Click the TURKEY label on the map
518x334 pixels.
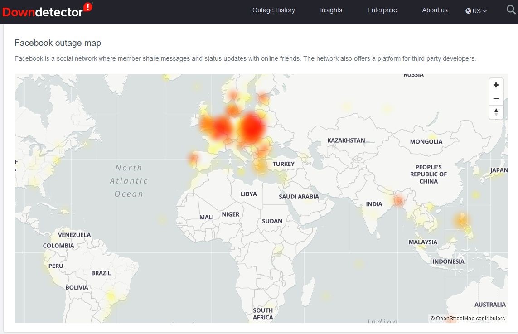[283, 164]
